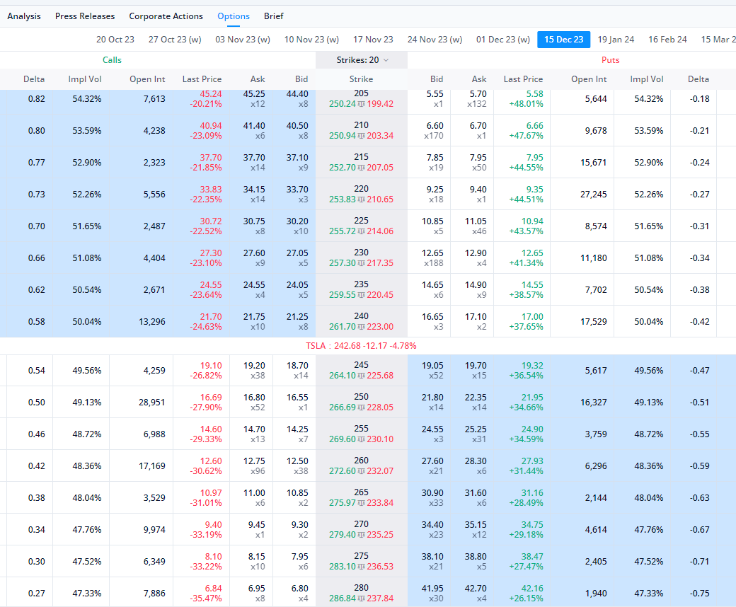
Task: Choose the 17 Nov 23 expiration
Action: [373, 40]
